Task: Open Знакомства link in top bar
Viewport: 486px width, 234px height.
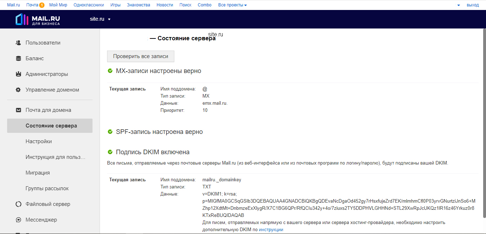Action: (138, 5)
